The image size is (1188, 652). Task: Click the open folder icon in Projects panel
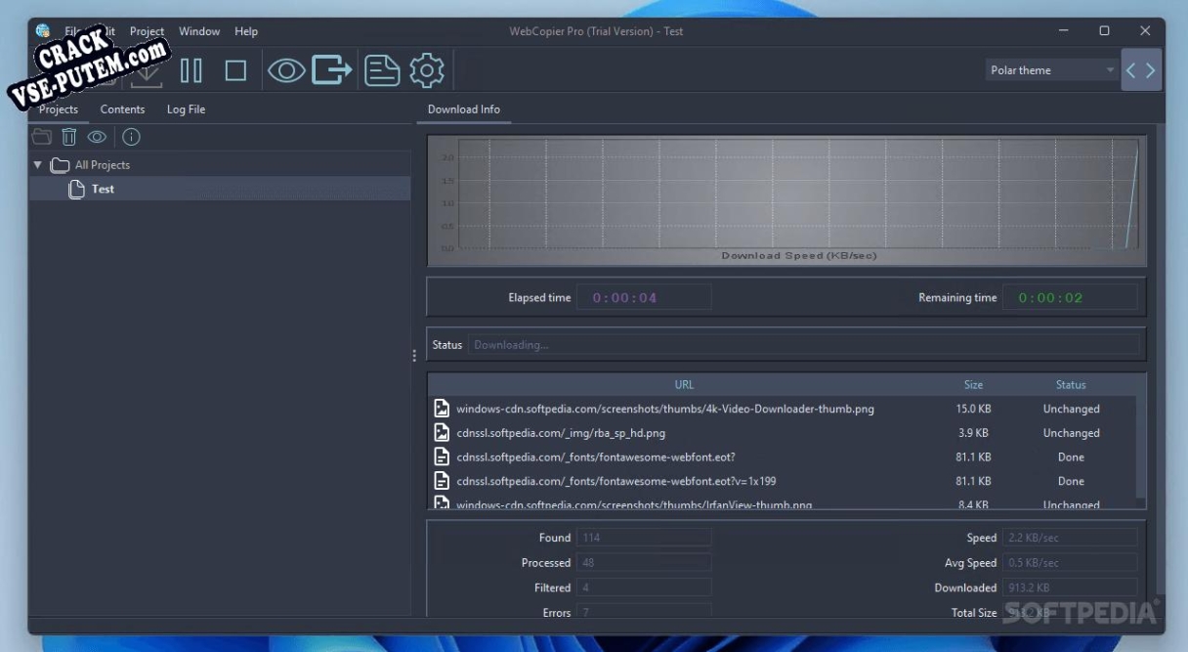coord(42,137)
